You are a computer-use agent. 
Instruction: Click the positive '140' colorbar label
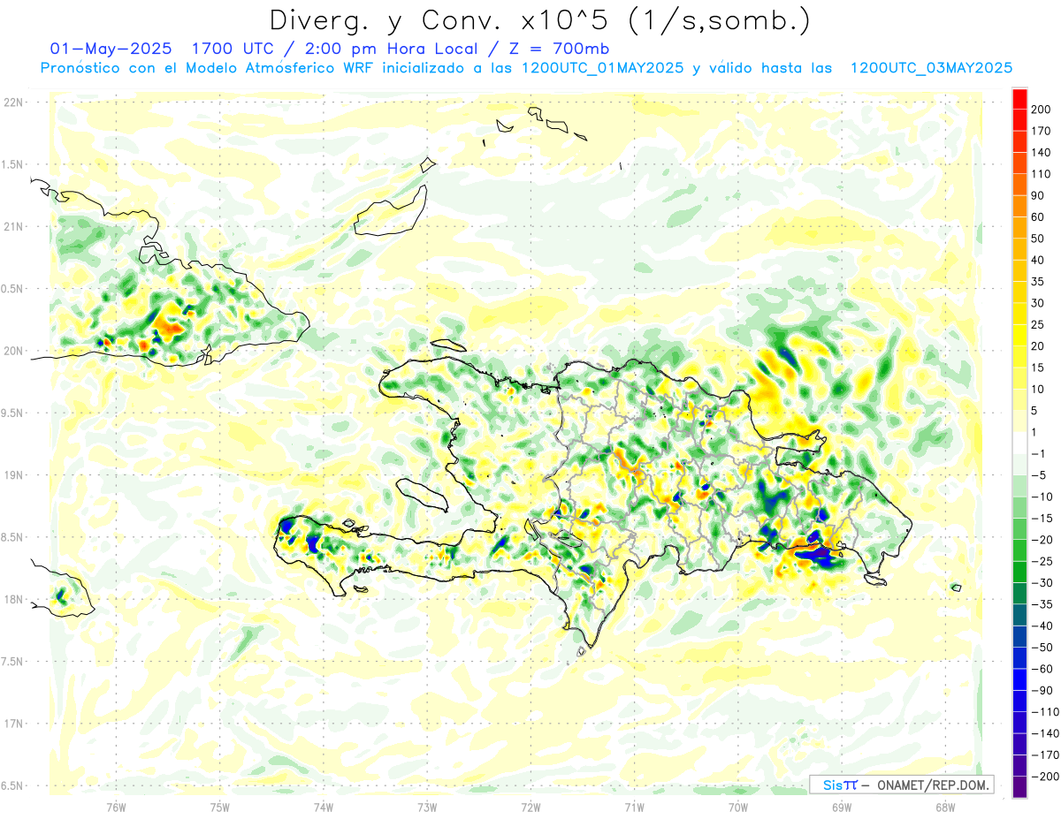(x=1041, y=153)
